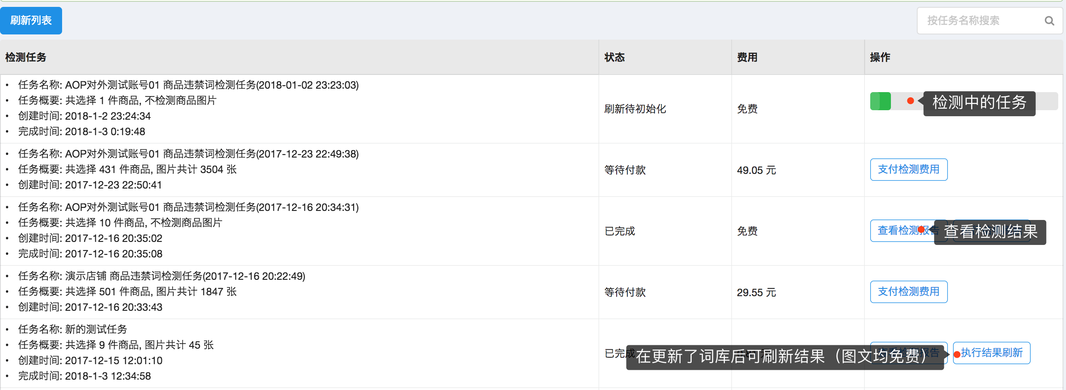
Task: Click the 检测中的任务 tooltip bubble
Action: 979,103
